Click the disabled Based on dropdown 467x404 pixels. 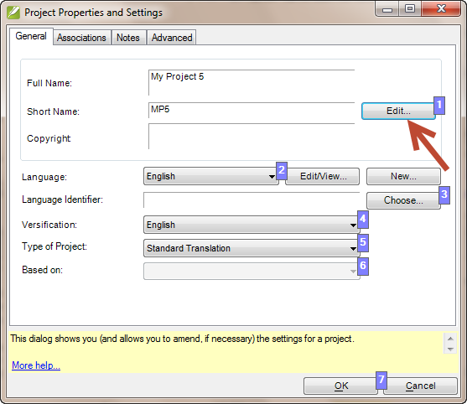tap(252, 271)
